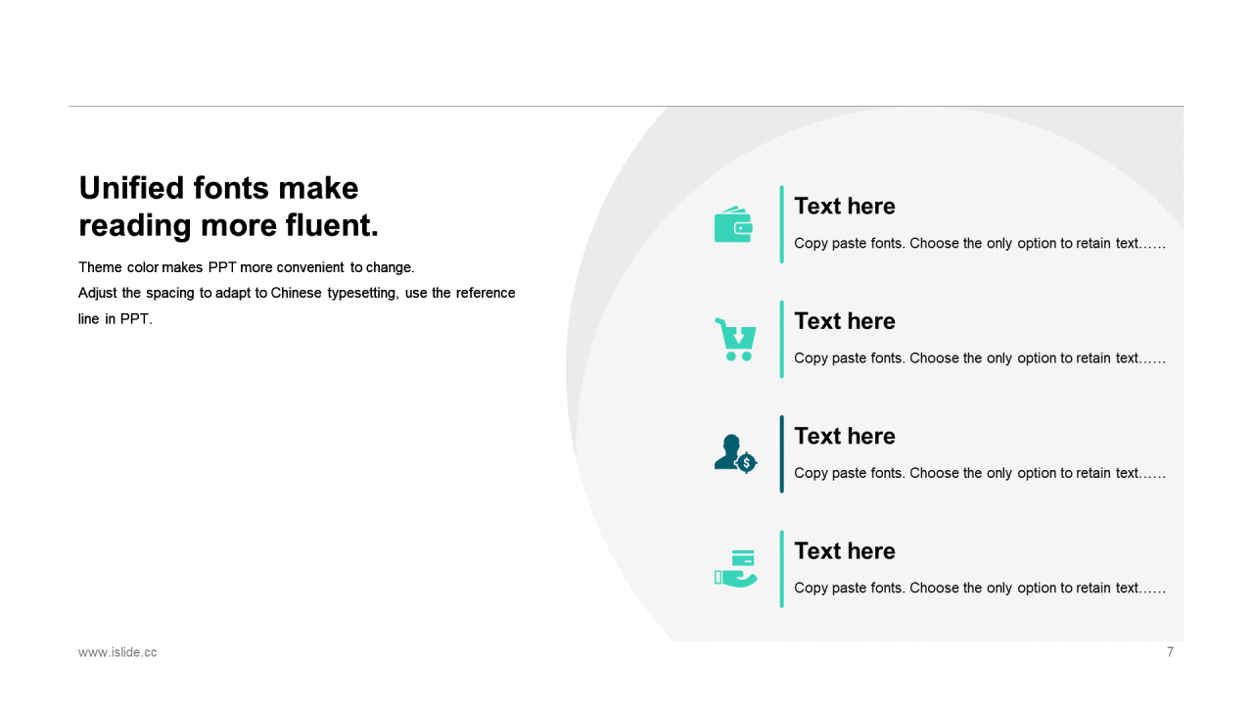Click the 'Copy paste fonts' line beside the person icon
The image size is (1253, 705).
[x=980, y=473]
